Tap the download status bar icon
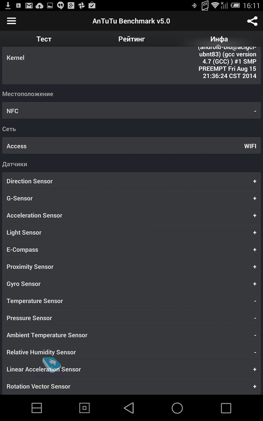The width and height of the screenshot is (263, 421). [8, 5]
